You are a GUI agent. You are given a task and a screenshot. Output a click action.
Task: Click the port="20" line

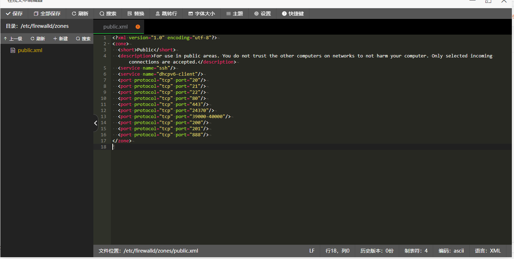point(162,80)
